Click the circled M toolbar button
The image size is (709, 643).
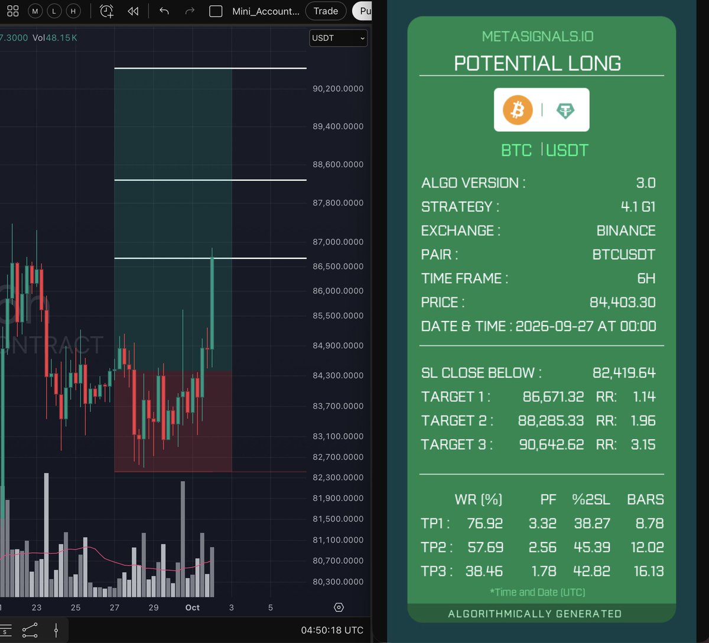[x=35, y=11]
